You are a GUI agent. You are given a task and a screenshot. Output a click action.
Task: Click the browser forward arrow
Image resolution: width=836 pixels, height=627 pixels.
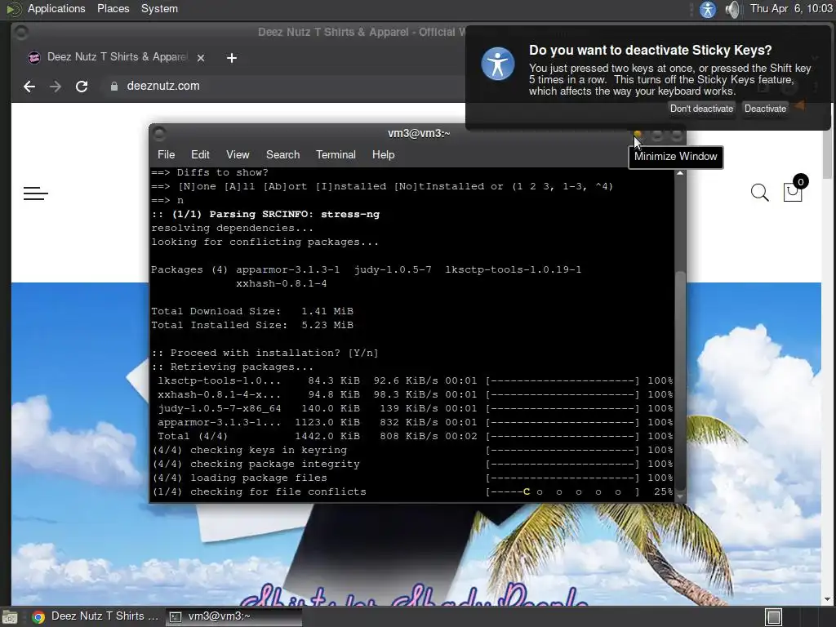click(x=56, y=87)
